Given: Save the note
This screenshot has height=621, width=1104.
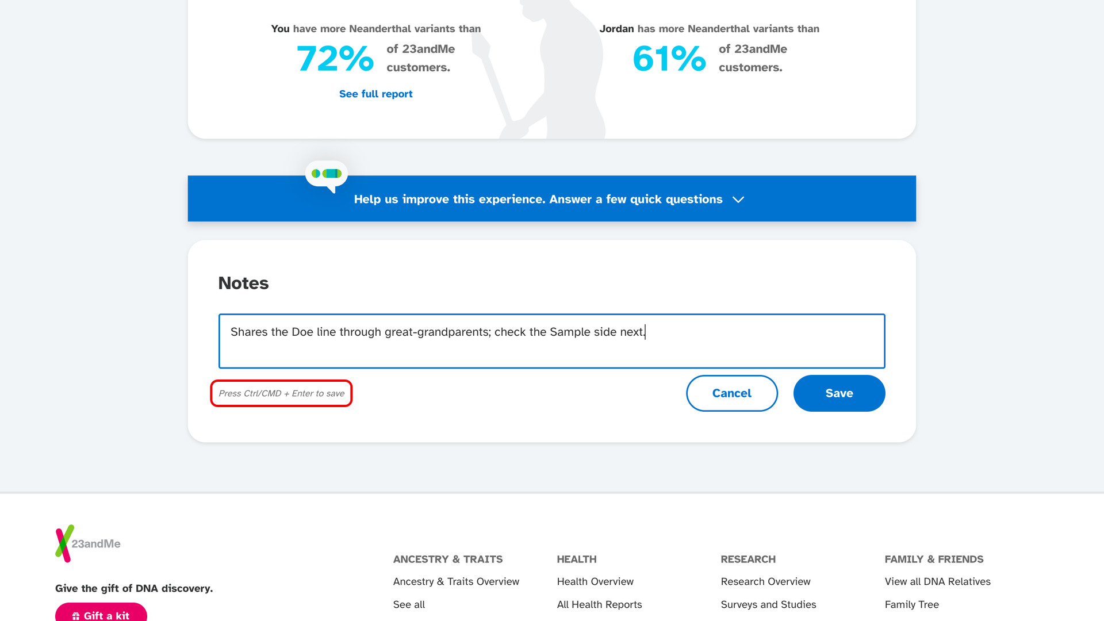Looking at the screenshot, I should tap(839, 393).
